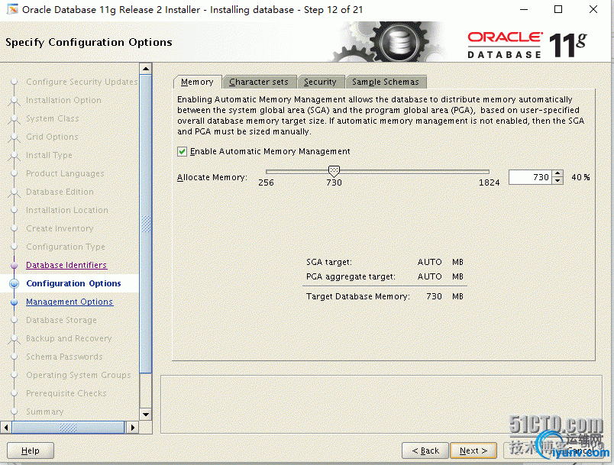
Task: Click the step list scroll down arrow
Action: [x=146, y=414]
